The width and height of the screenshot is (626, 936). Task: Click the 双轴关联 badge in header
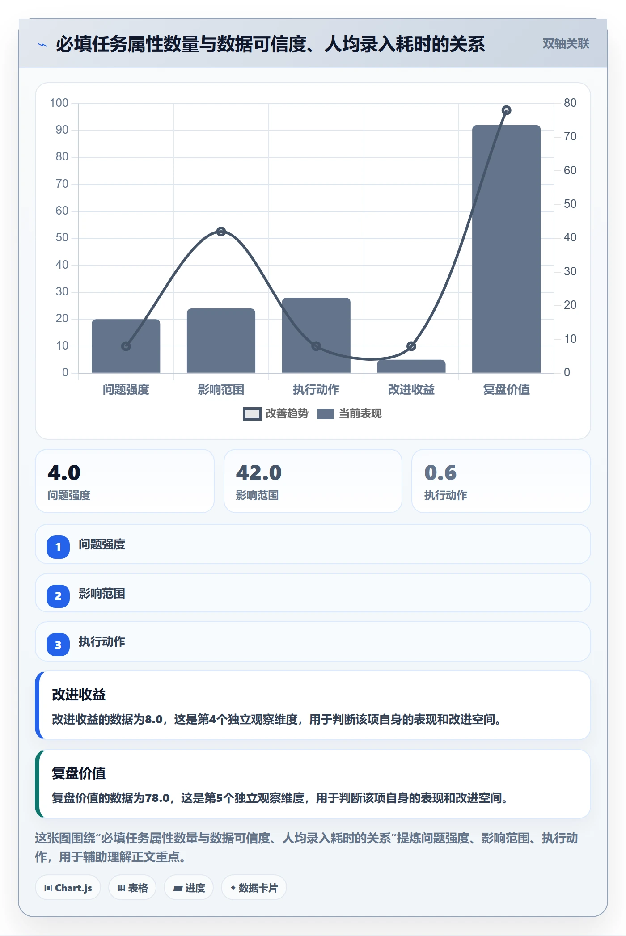pos(566,44)
